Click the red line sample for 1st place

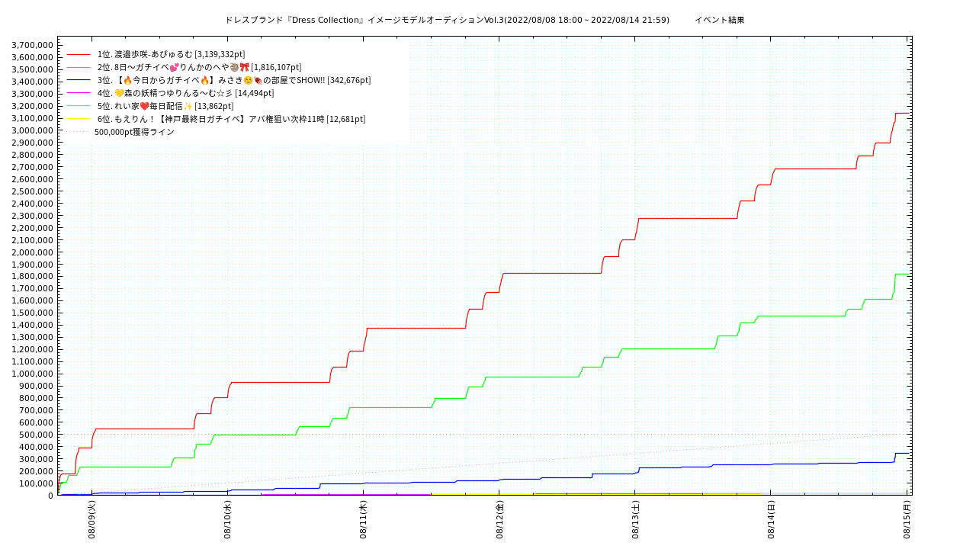79,55
